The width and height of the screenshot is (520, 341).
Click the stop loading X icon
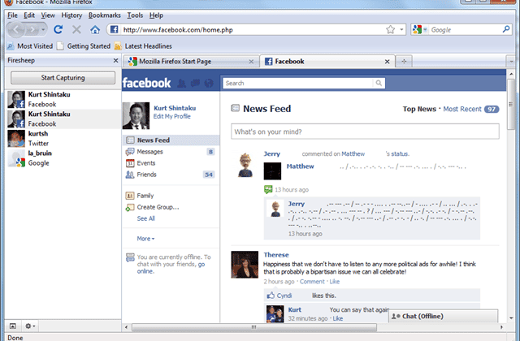[x=76, y=30]
